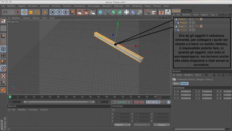
Task: Toggle the Y axis lock
Action: [59, 12]
